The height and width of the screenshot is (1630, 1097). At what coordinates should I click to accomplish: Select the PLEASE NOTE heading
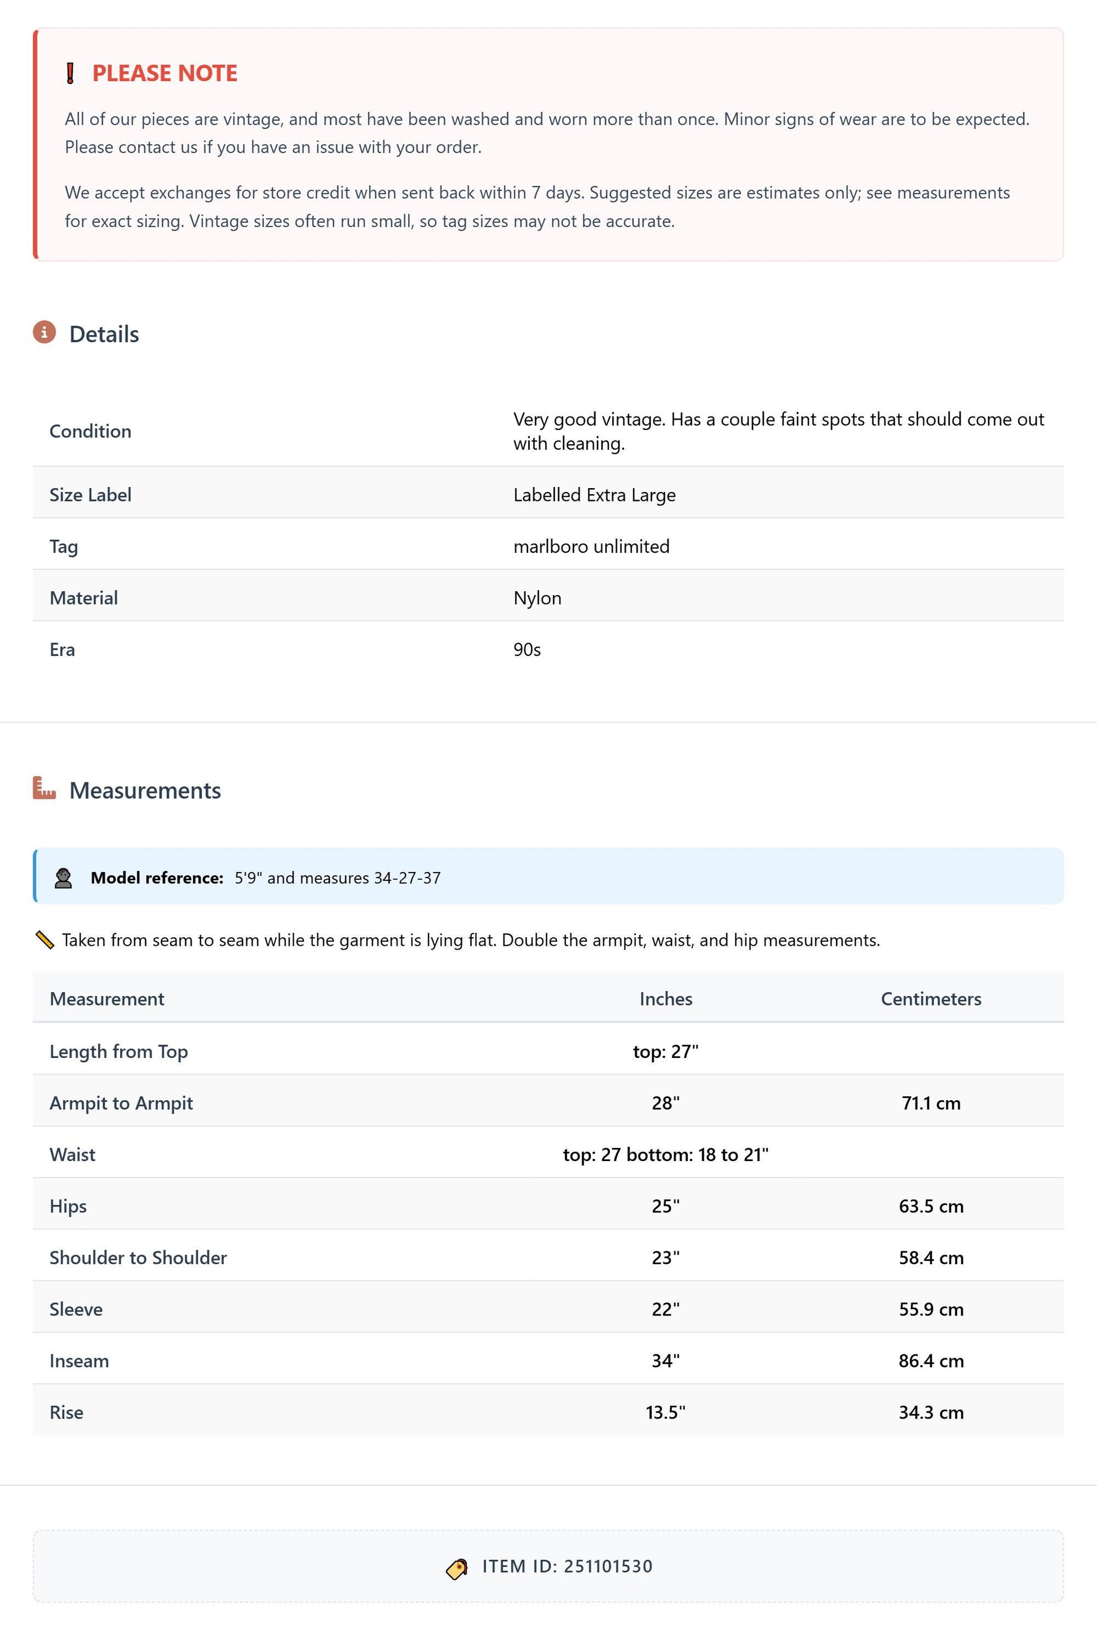pos(165,73)
